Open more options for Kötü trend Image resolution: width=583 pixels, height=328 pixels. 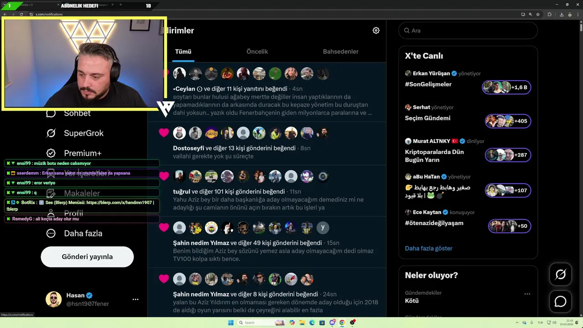(527, 294)
